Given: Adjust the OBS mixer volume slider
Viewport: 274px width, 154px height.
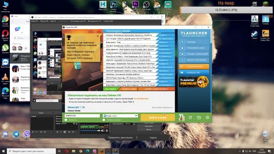Looking at the screenshot, I should [x=90, y=130].
